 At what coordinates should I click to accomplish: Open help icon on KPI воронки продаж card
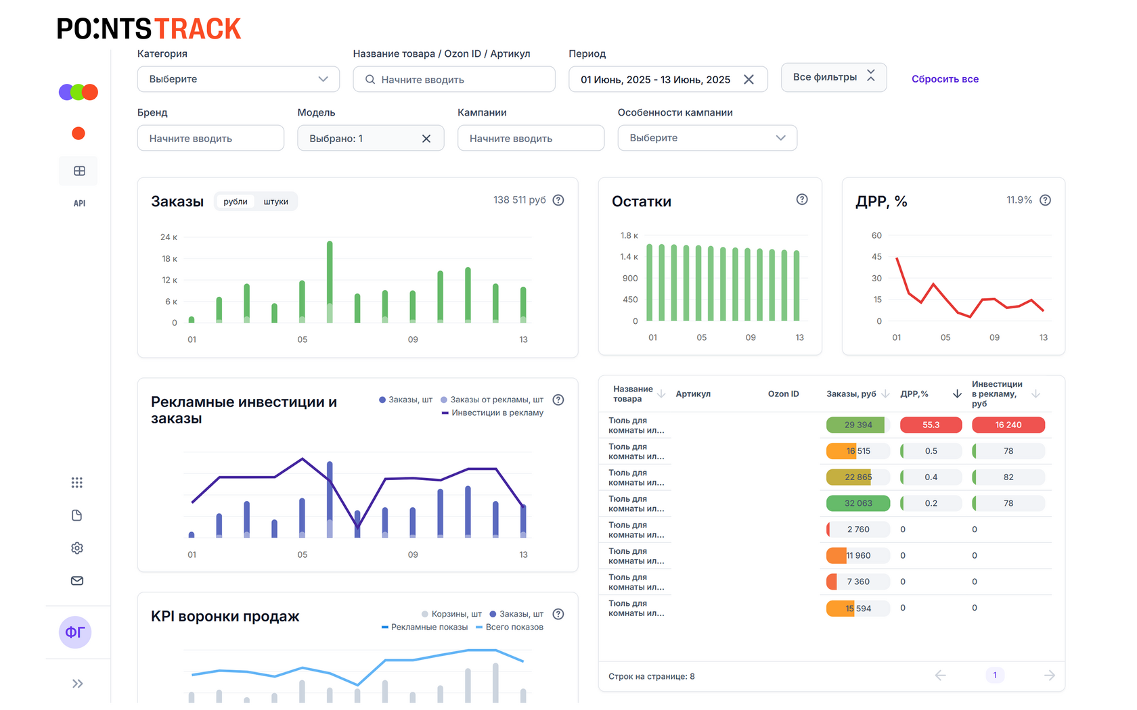pos(558,614)
